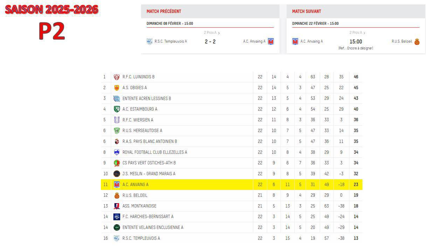Click the Royal Football Club Ellezelles A crest
Viewport: 430px width, 251px height.
[x=117, y=152]
